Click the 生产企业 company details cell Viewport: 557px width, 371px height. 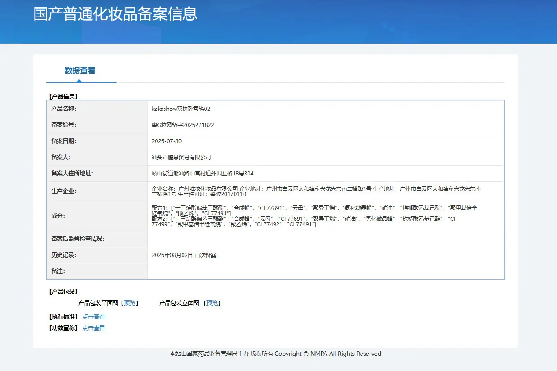click(x=326, y=192)
